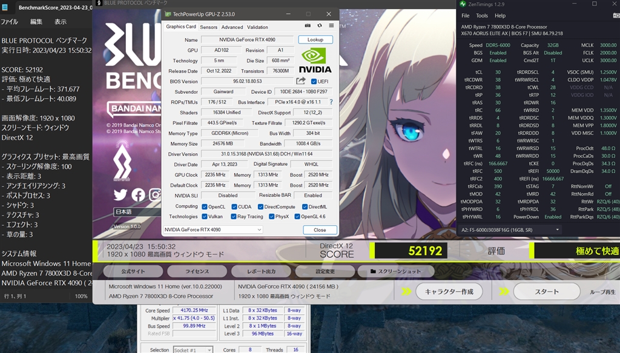Click the GPU-Z title bar app icon
The width and height of the screenshot is (620, 353).
pos(168,14)
